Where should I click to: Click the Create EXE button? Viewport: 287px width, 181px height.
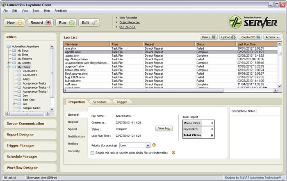[251, 37]
